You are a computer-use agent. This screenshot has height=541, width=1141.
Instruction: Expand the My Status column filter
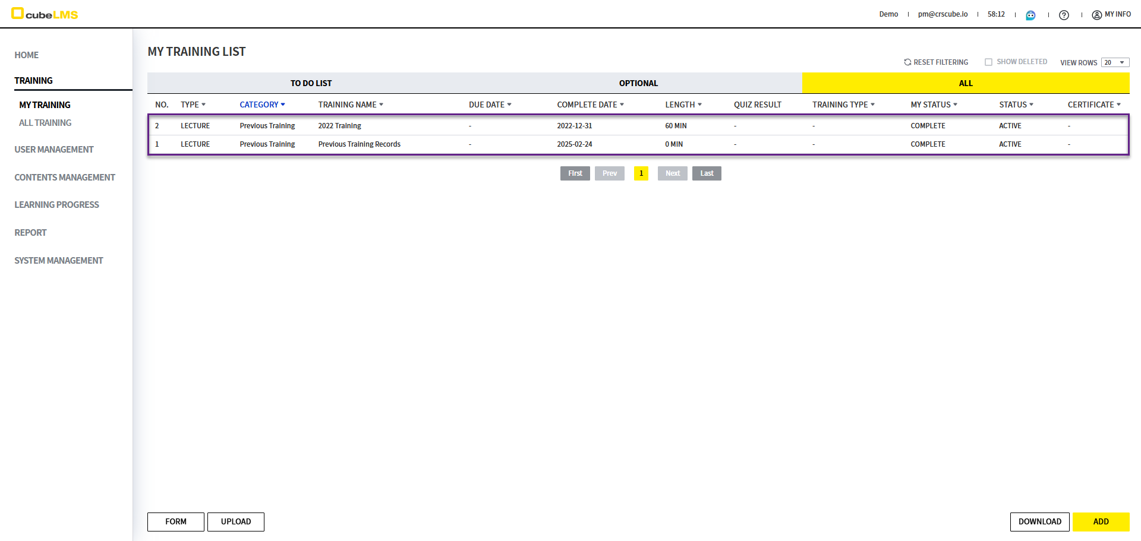(x=955, y=105)
